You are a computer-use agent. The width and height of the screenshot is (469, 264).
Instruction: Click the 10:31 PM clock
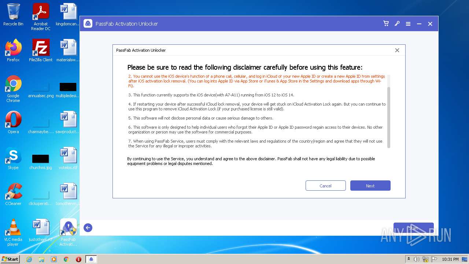coord(450,259)
